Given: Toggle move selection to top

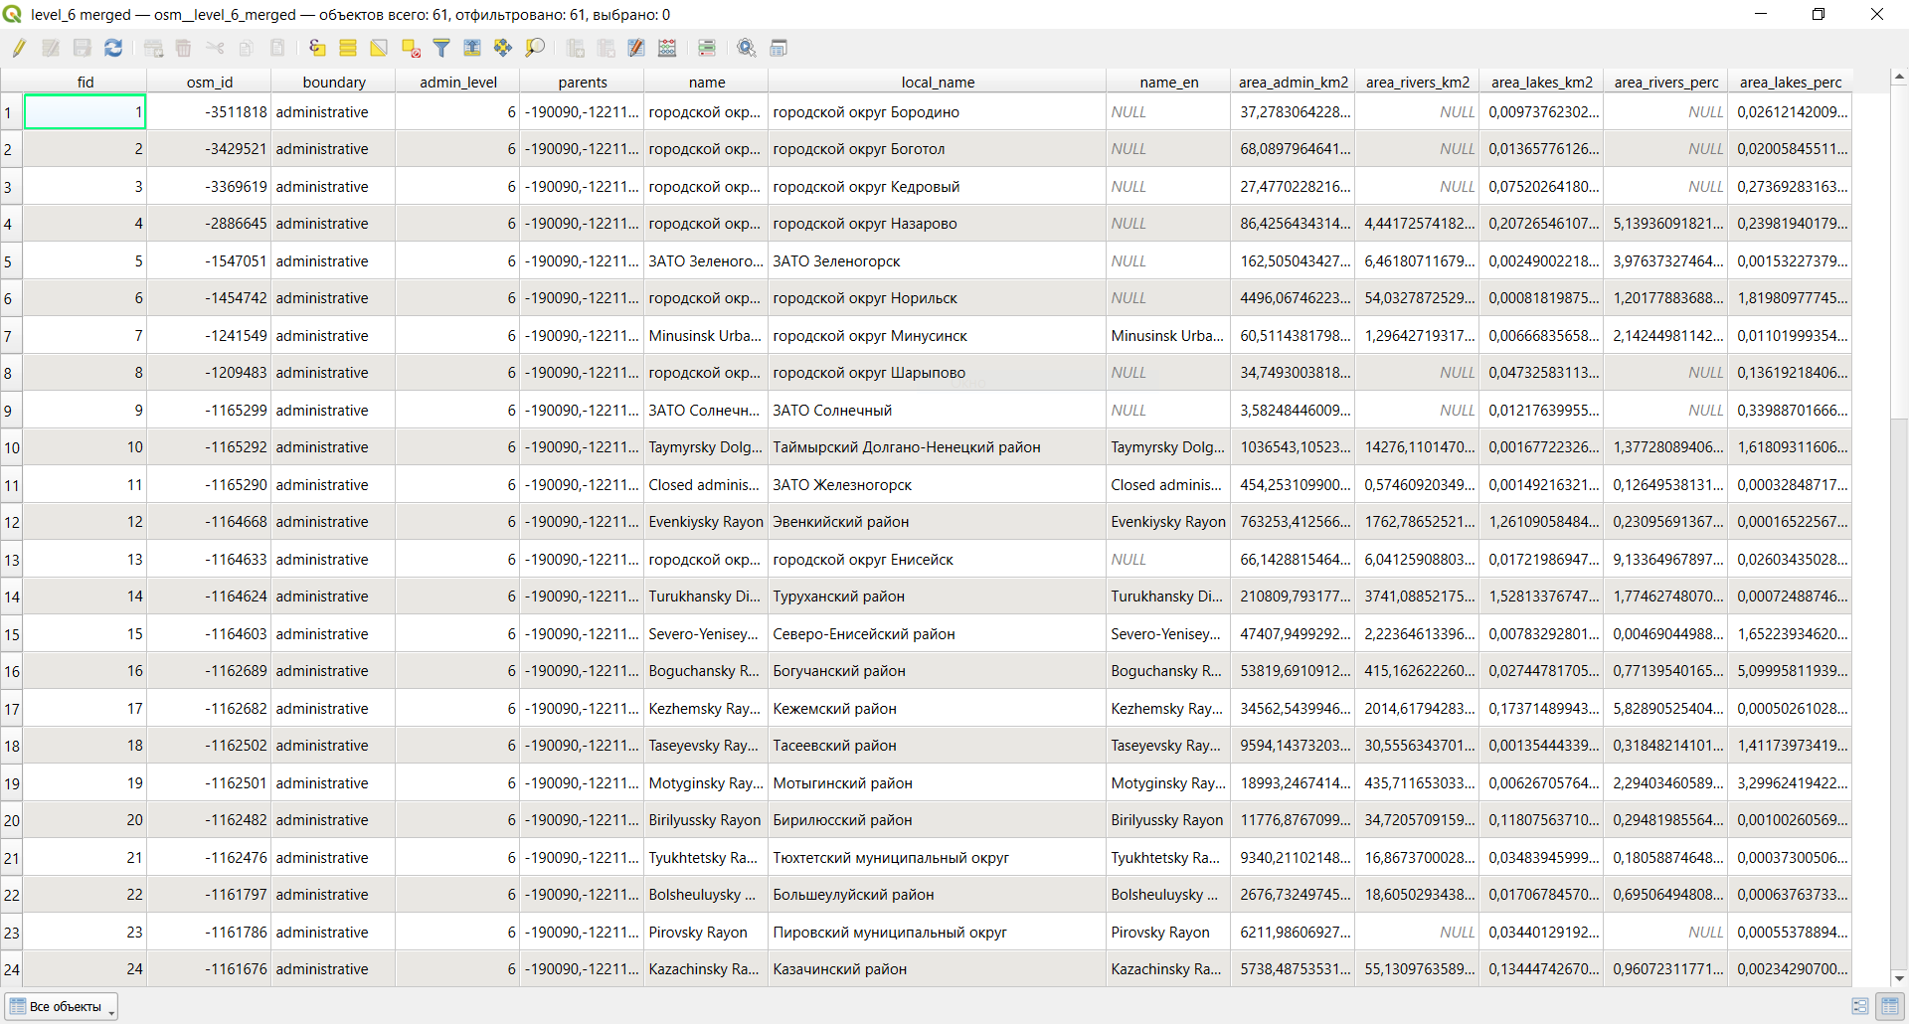Looking at the screenshot, I should pos(472,48).
